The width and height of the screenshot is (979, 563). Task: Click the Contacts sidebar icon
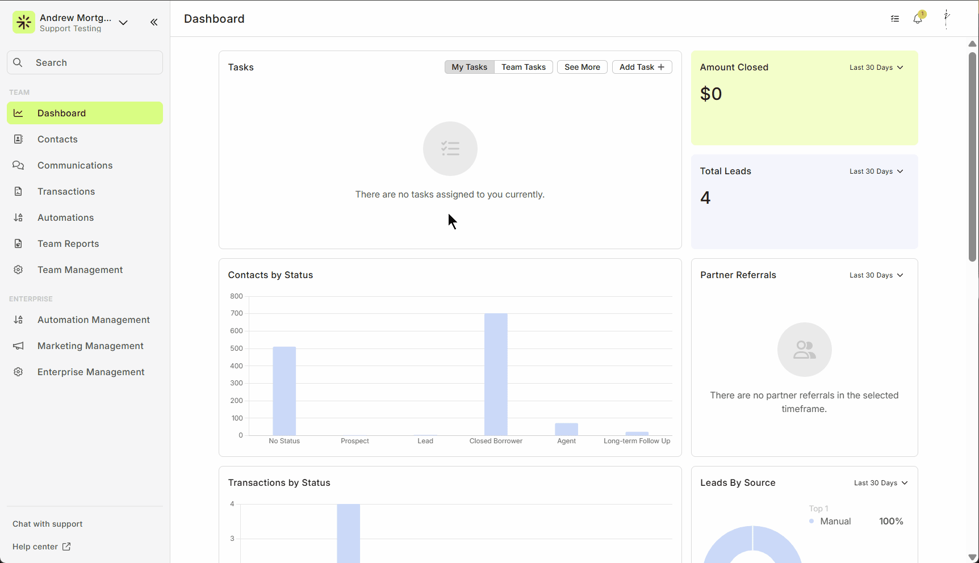tap(18, 139)
